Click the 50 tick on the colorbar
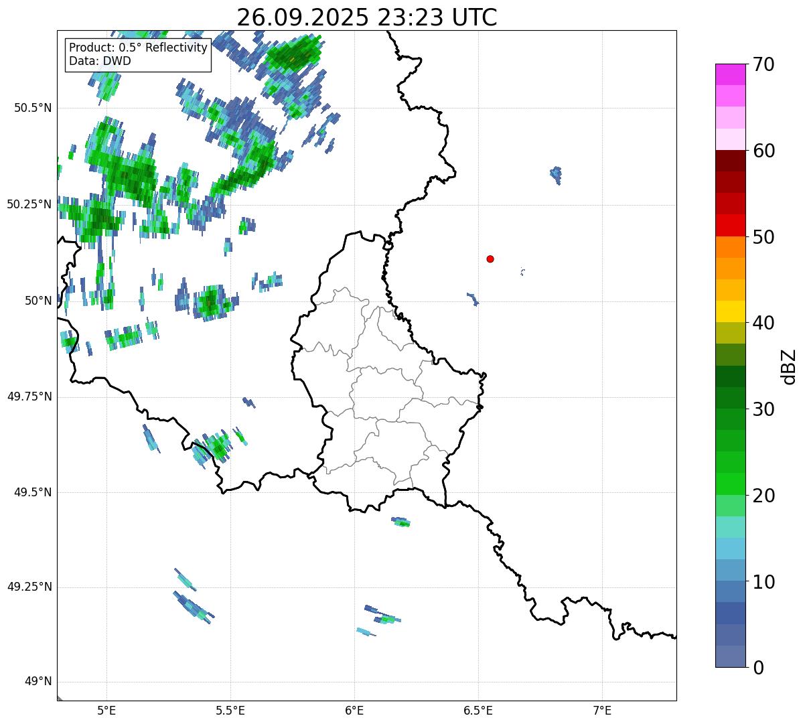This screenshot has height=724, width=805. coord(763,237)
